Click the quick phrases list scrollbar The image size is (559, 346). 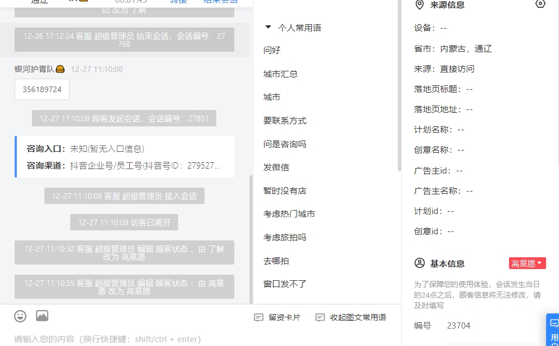point(399,85)
